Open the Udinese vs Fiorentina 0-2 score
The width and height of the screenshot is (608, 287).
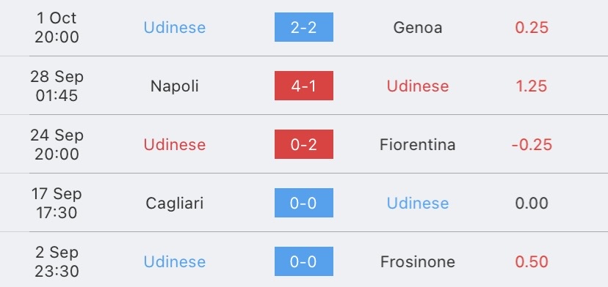(x=303, y=144)
